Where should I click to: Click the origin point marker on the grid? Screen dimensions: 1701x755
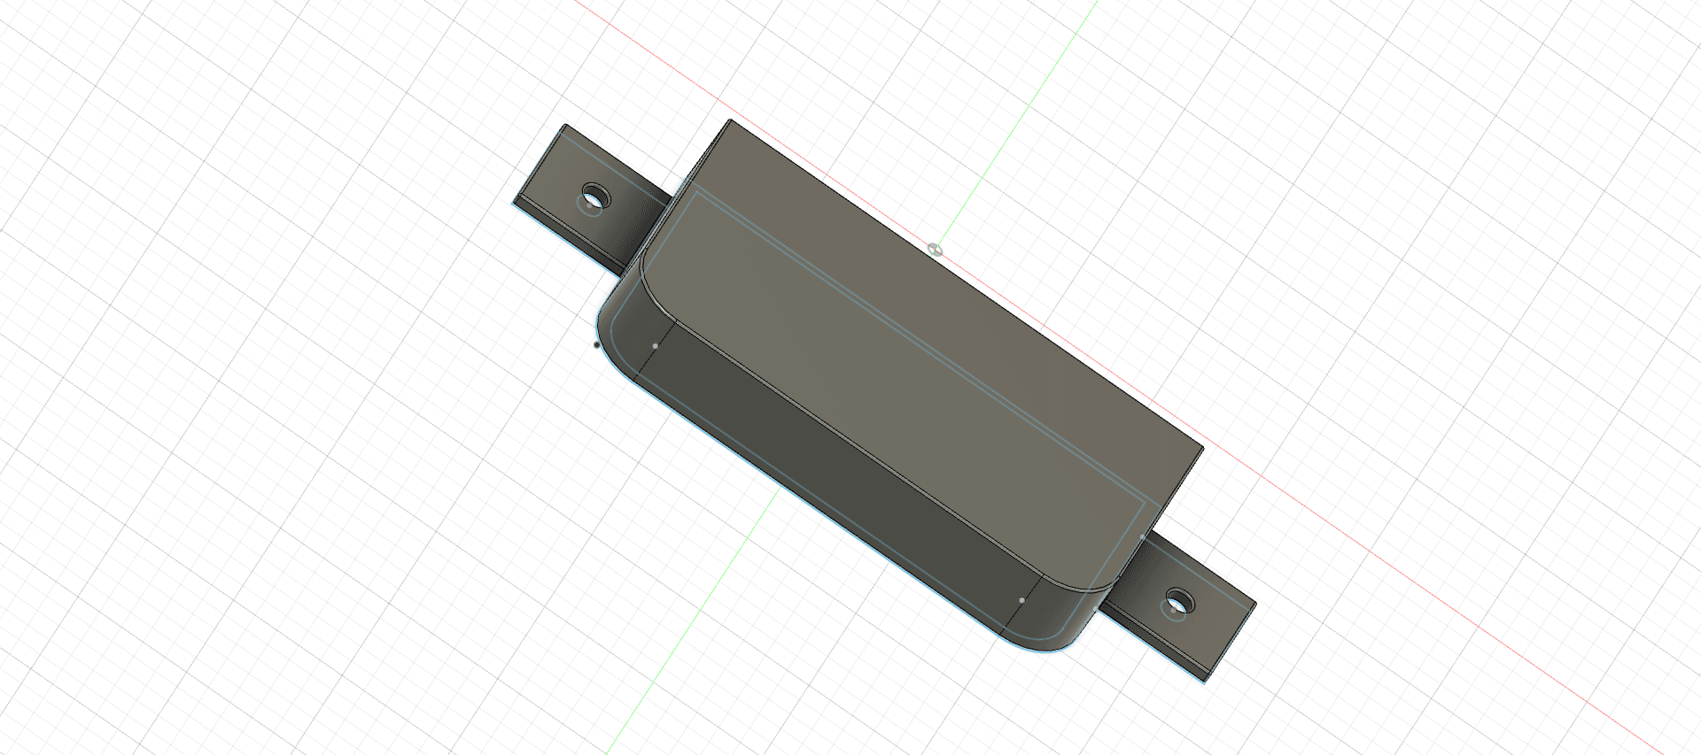[934, 249]
